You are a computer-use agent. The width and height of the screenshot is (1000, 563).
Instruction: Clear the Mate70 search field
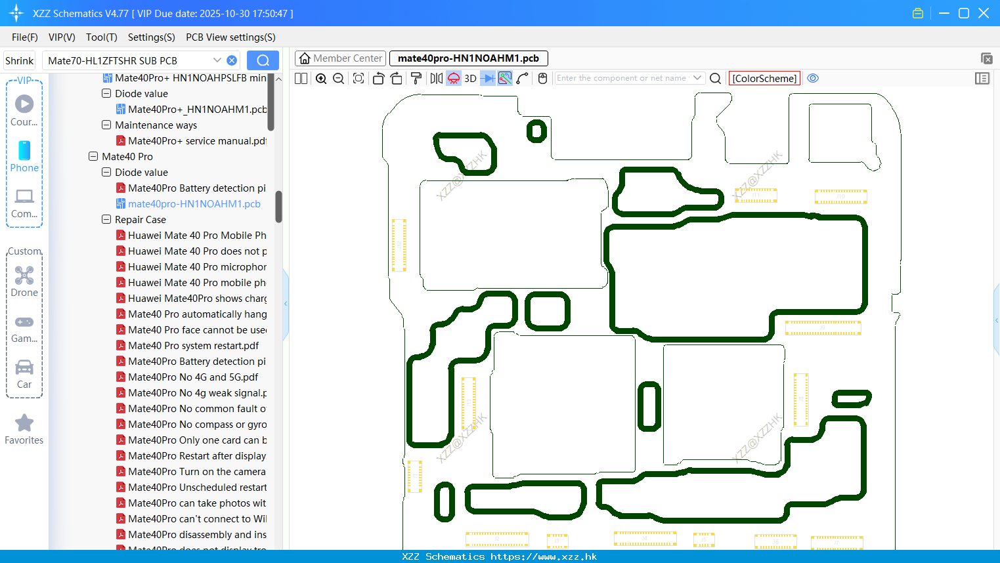click(232, 60)
